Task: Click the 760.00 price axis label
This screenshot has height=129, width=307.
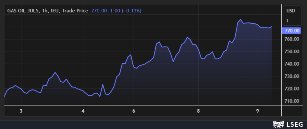Action: point(292,39)
